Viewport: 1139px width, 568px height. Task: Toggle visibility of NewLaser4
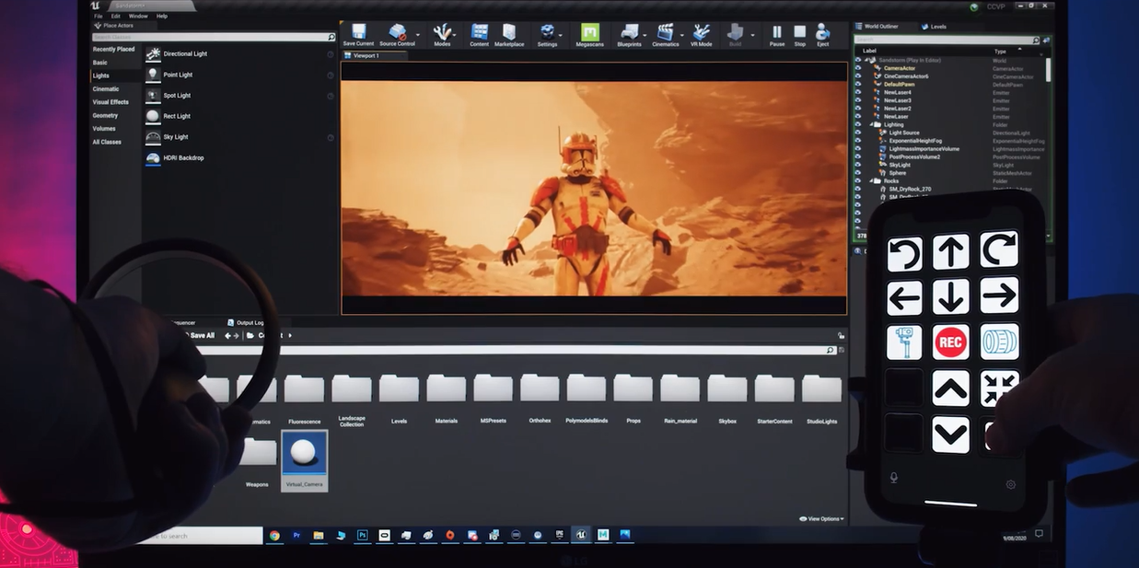[x=858, y=93]
